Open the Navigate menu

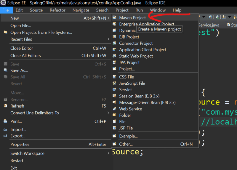81,10
